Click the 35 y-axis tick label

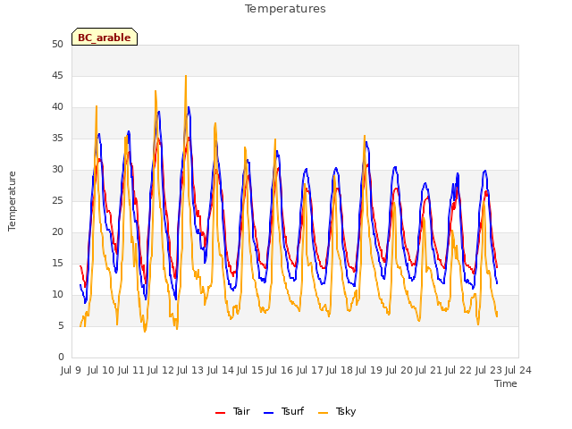tap(57, 139)
